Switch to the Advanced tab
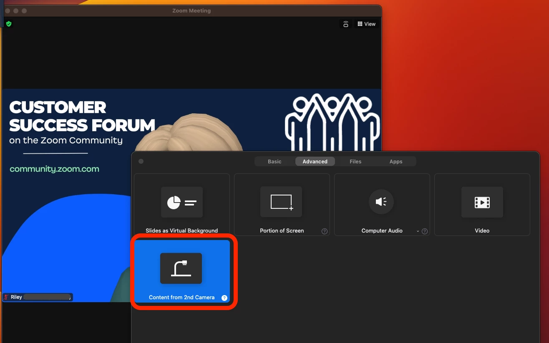 315,161
